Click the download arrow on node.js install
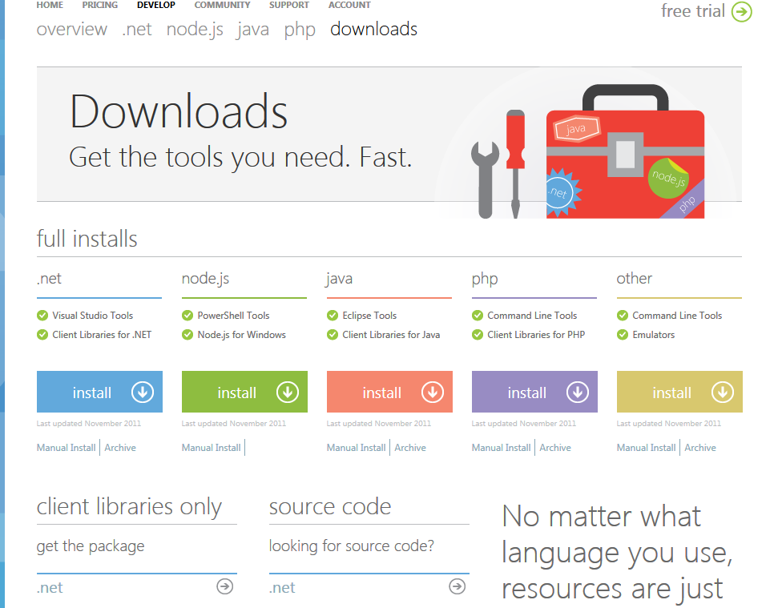This screenshot has width=774, height=608. [288, 393]
